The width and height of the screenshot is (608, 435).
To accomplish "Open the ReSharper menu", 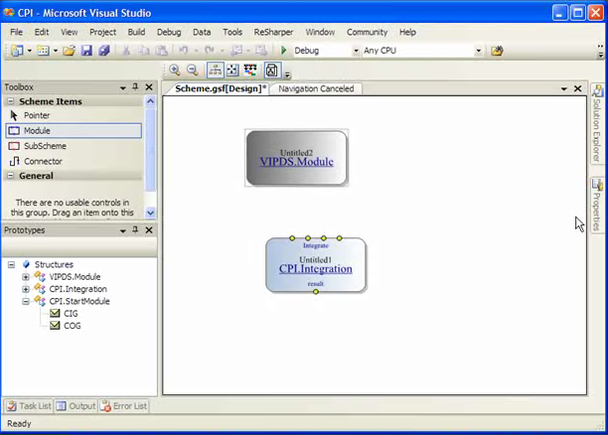I will click(x=273, y=32).
